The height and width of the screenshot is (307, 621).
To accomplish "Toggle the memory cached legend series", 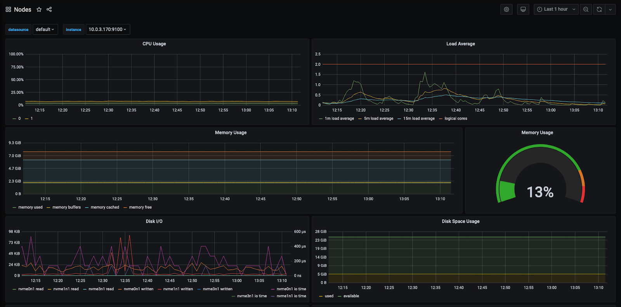I will pyautogui.click(x=104, y=207).
